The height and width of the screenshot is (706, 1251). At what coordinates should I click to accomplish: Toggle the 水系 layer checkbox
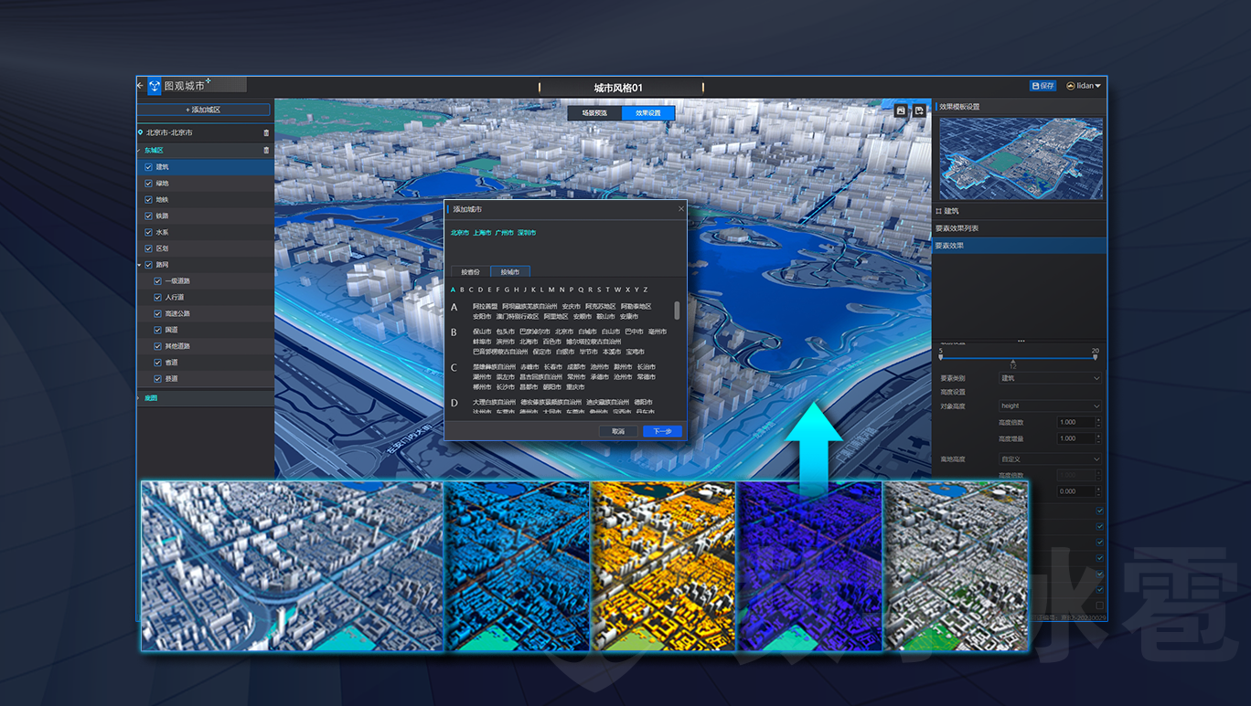pyautogui.click(x=149, y=232)
